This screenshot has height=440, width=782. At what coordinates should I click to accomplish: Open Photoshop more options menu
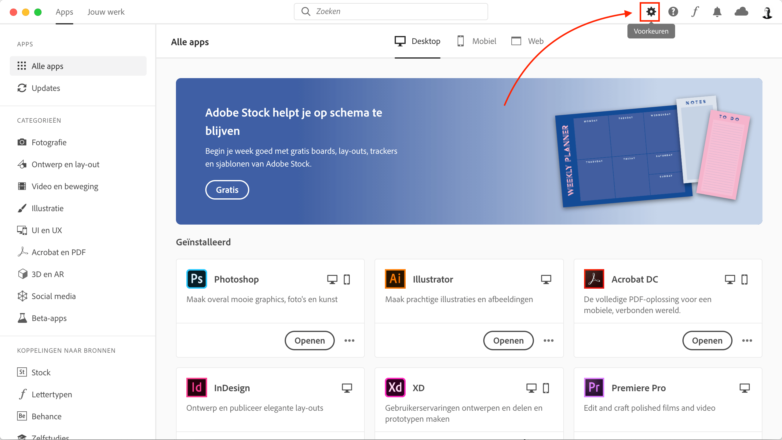point(349,341)
